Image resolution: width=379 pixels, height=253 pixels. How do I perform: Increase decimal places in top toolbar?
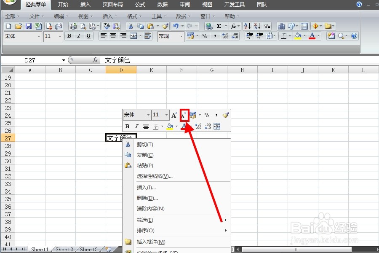225,36
